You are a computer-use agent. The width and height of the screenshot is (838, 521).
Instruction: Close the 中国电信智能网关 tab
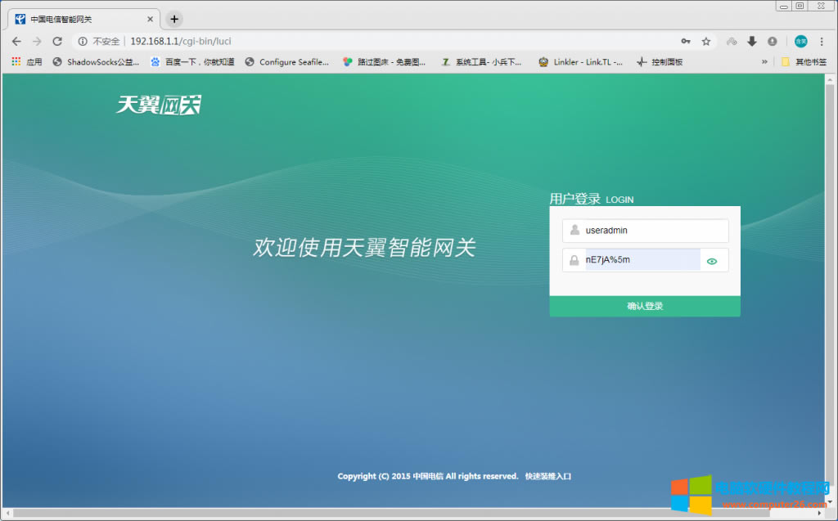pyautogui.click(x=151, y=20)
